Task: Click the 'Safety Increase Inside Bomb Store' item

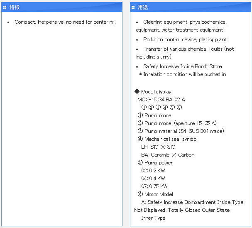Action: point(182,66)
